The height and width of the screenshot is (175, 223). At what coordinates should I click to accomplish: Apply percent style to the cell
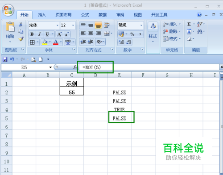[x=132, y=34]
